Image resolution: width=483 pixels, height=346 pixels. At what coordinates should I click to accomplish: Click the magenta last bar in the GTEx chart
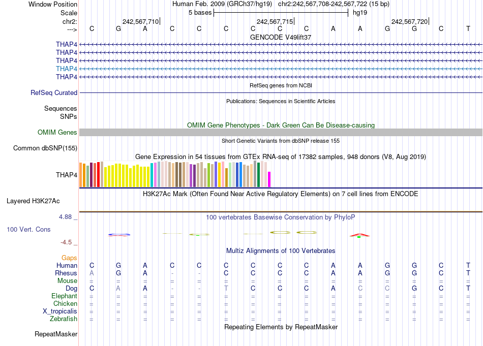pyautogui.click(x=269, y=179)
